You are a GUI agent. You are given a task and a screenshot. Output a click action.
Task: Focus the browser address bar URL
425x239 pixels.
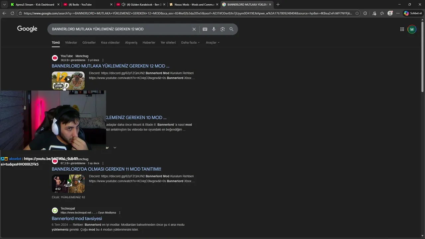[188, 13]
